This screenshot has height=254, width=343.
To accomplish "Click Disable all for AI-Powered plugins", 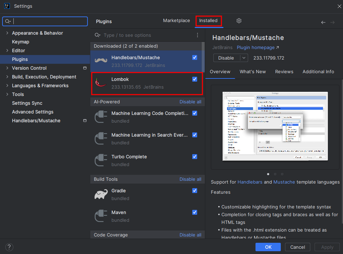I will tap(190, 102).
